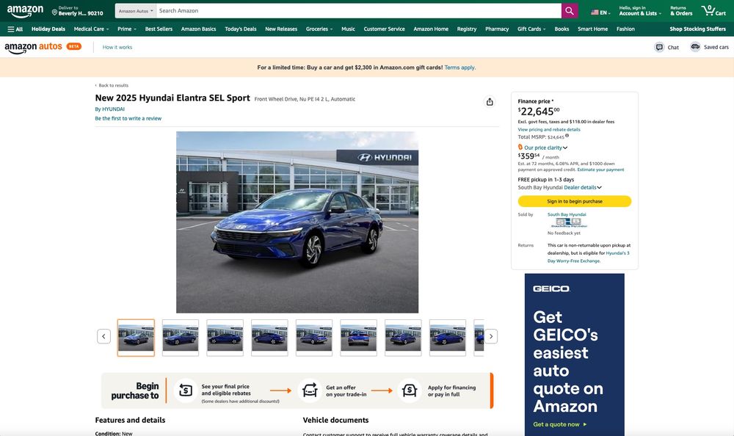Open Returns & Orders link
Viewport: 734px width, 436px height.
(680, 11)
